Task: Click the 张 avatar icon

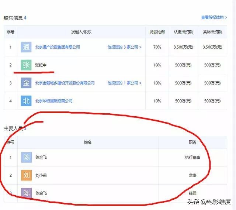Action: pyautogui.click(x=26, y=65)
